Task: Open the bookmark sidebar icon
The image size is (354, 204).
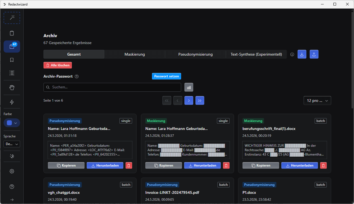Action: (x=12, y=60)
